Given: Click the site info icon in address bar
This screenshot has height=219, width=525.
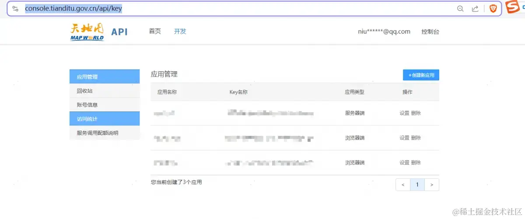Looking at the screenshot, I should 15,9.
